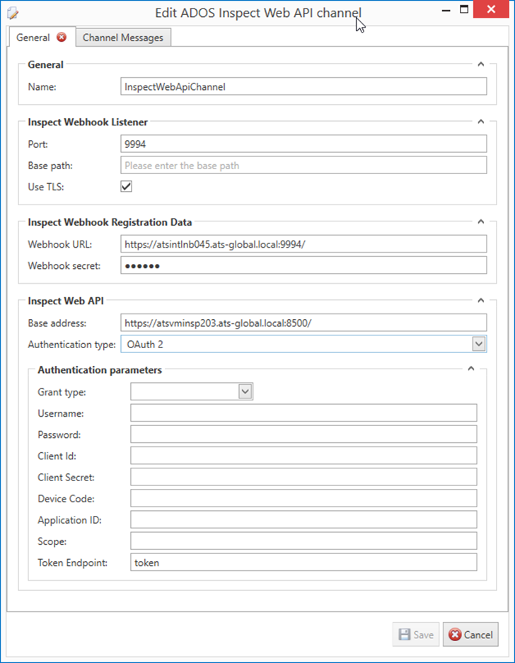Click the Authentication type label

71,345
